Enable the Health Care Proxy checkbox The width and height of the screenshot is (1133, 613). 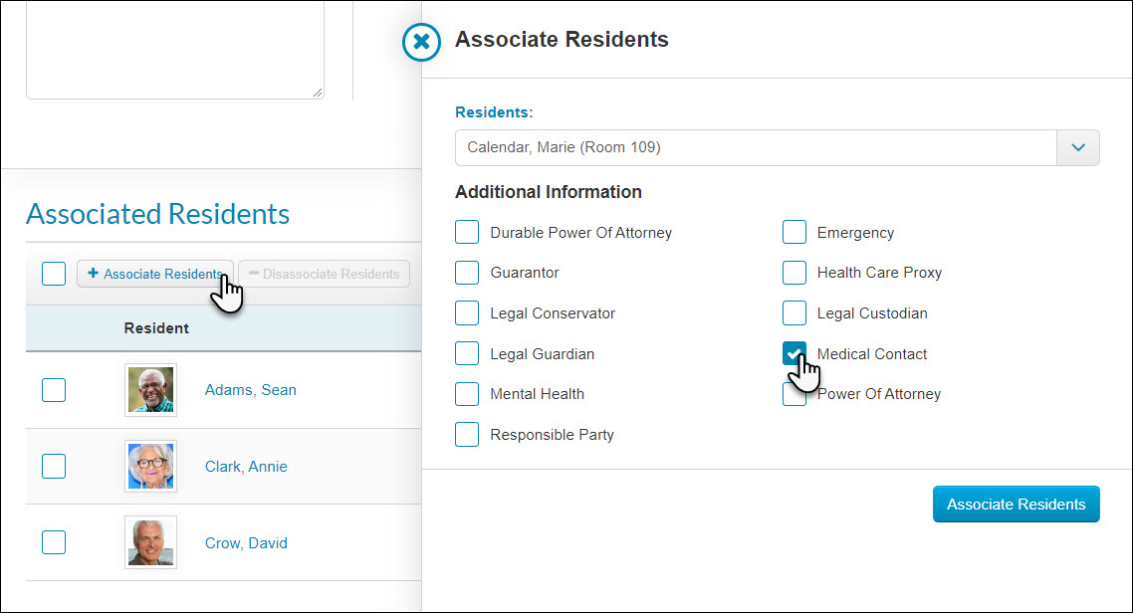[794, 273]
